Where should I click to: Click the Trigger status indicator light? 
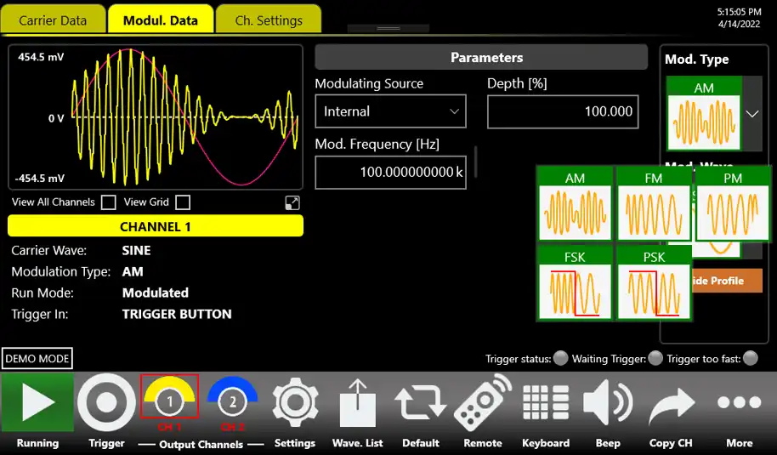coord(560,358)
